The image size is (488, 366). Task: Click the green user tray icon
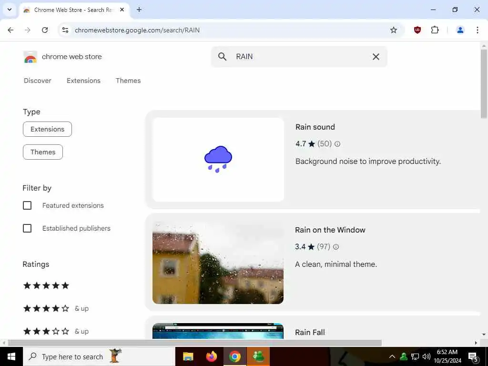[404, 356]
